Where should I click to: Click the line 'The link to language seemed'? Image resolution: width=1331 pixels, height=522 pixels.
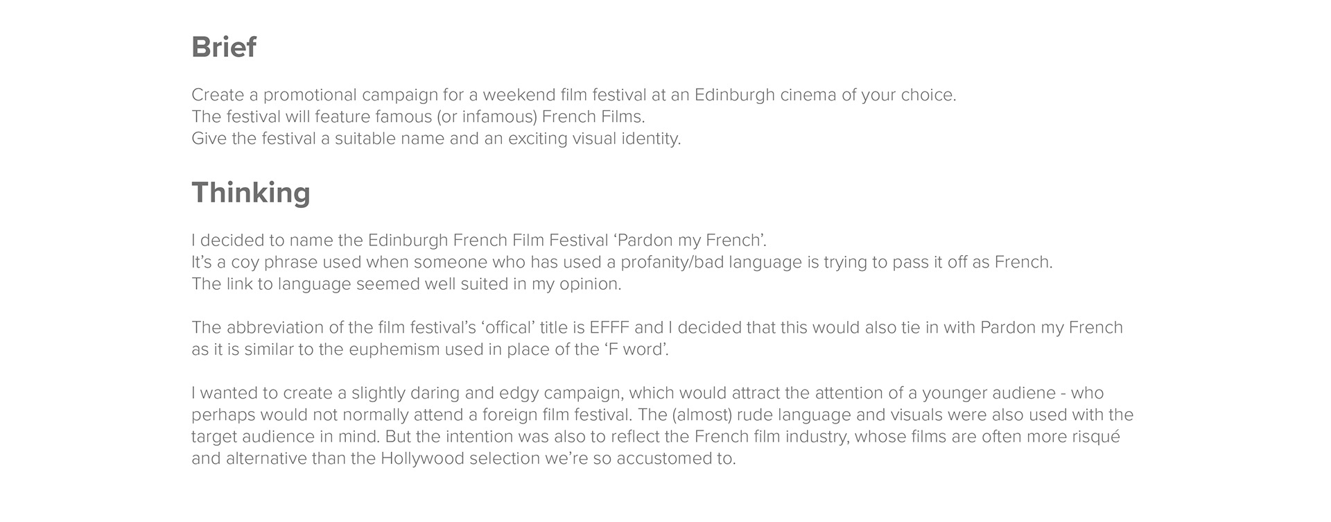pyautogui.click(x=406, y=284)
